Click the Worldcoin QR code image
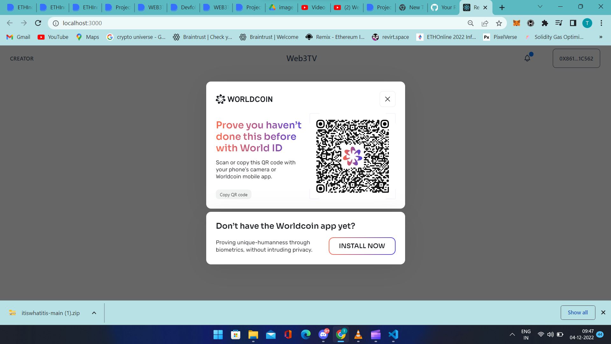 352,156
